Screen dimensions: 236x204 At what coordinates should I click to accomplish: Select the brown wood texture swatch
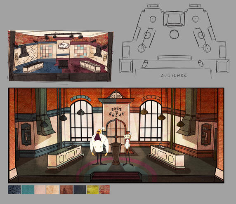tap(66, 190)
